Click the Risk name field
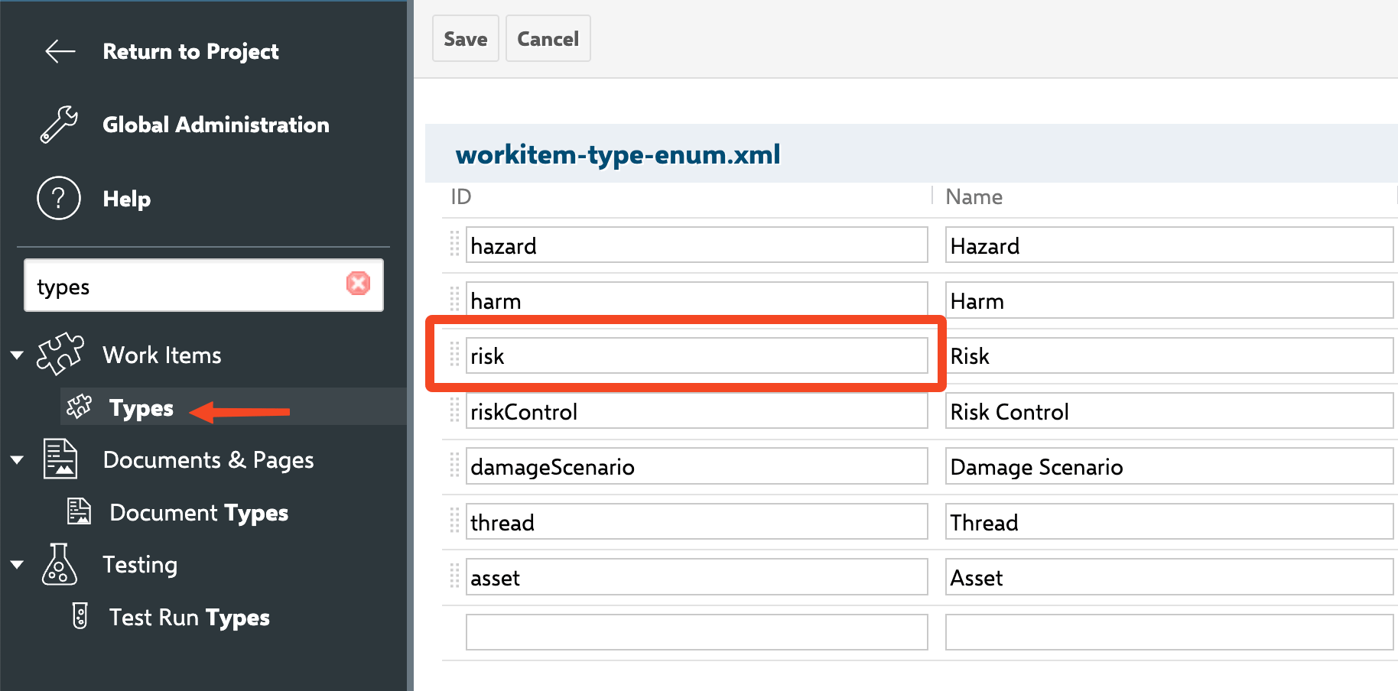The image size is (1398, 691). (1169, 355)
